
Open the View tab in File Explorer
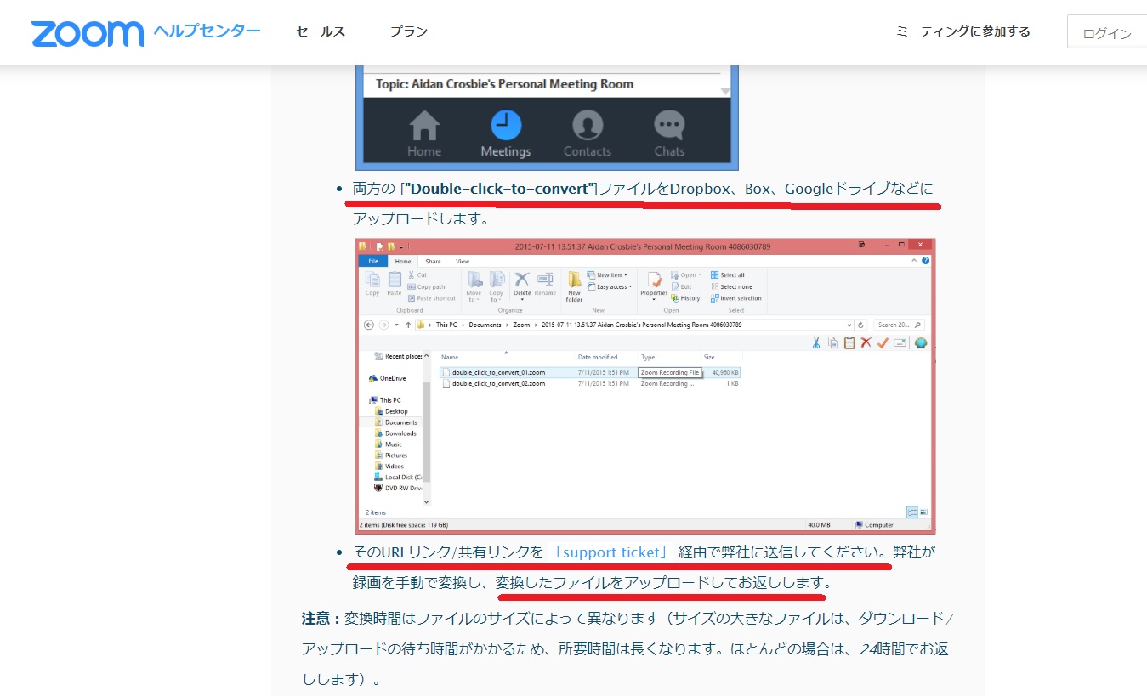tap(463, 261)
